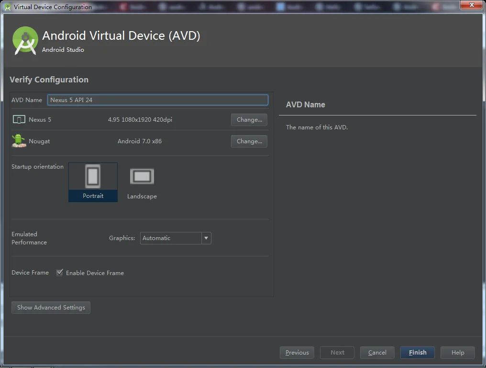Image resolution: width=486 pixels, height=368 pixels.
Task: Click the Enable Device Frame label text
Action: pos(95,273)
